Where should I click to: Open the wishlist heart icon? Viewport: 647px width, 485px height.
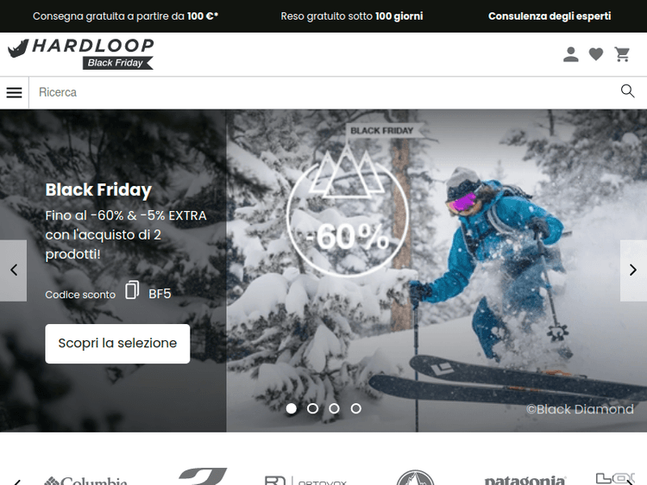(x=596, y=54)
